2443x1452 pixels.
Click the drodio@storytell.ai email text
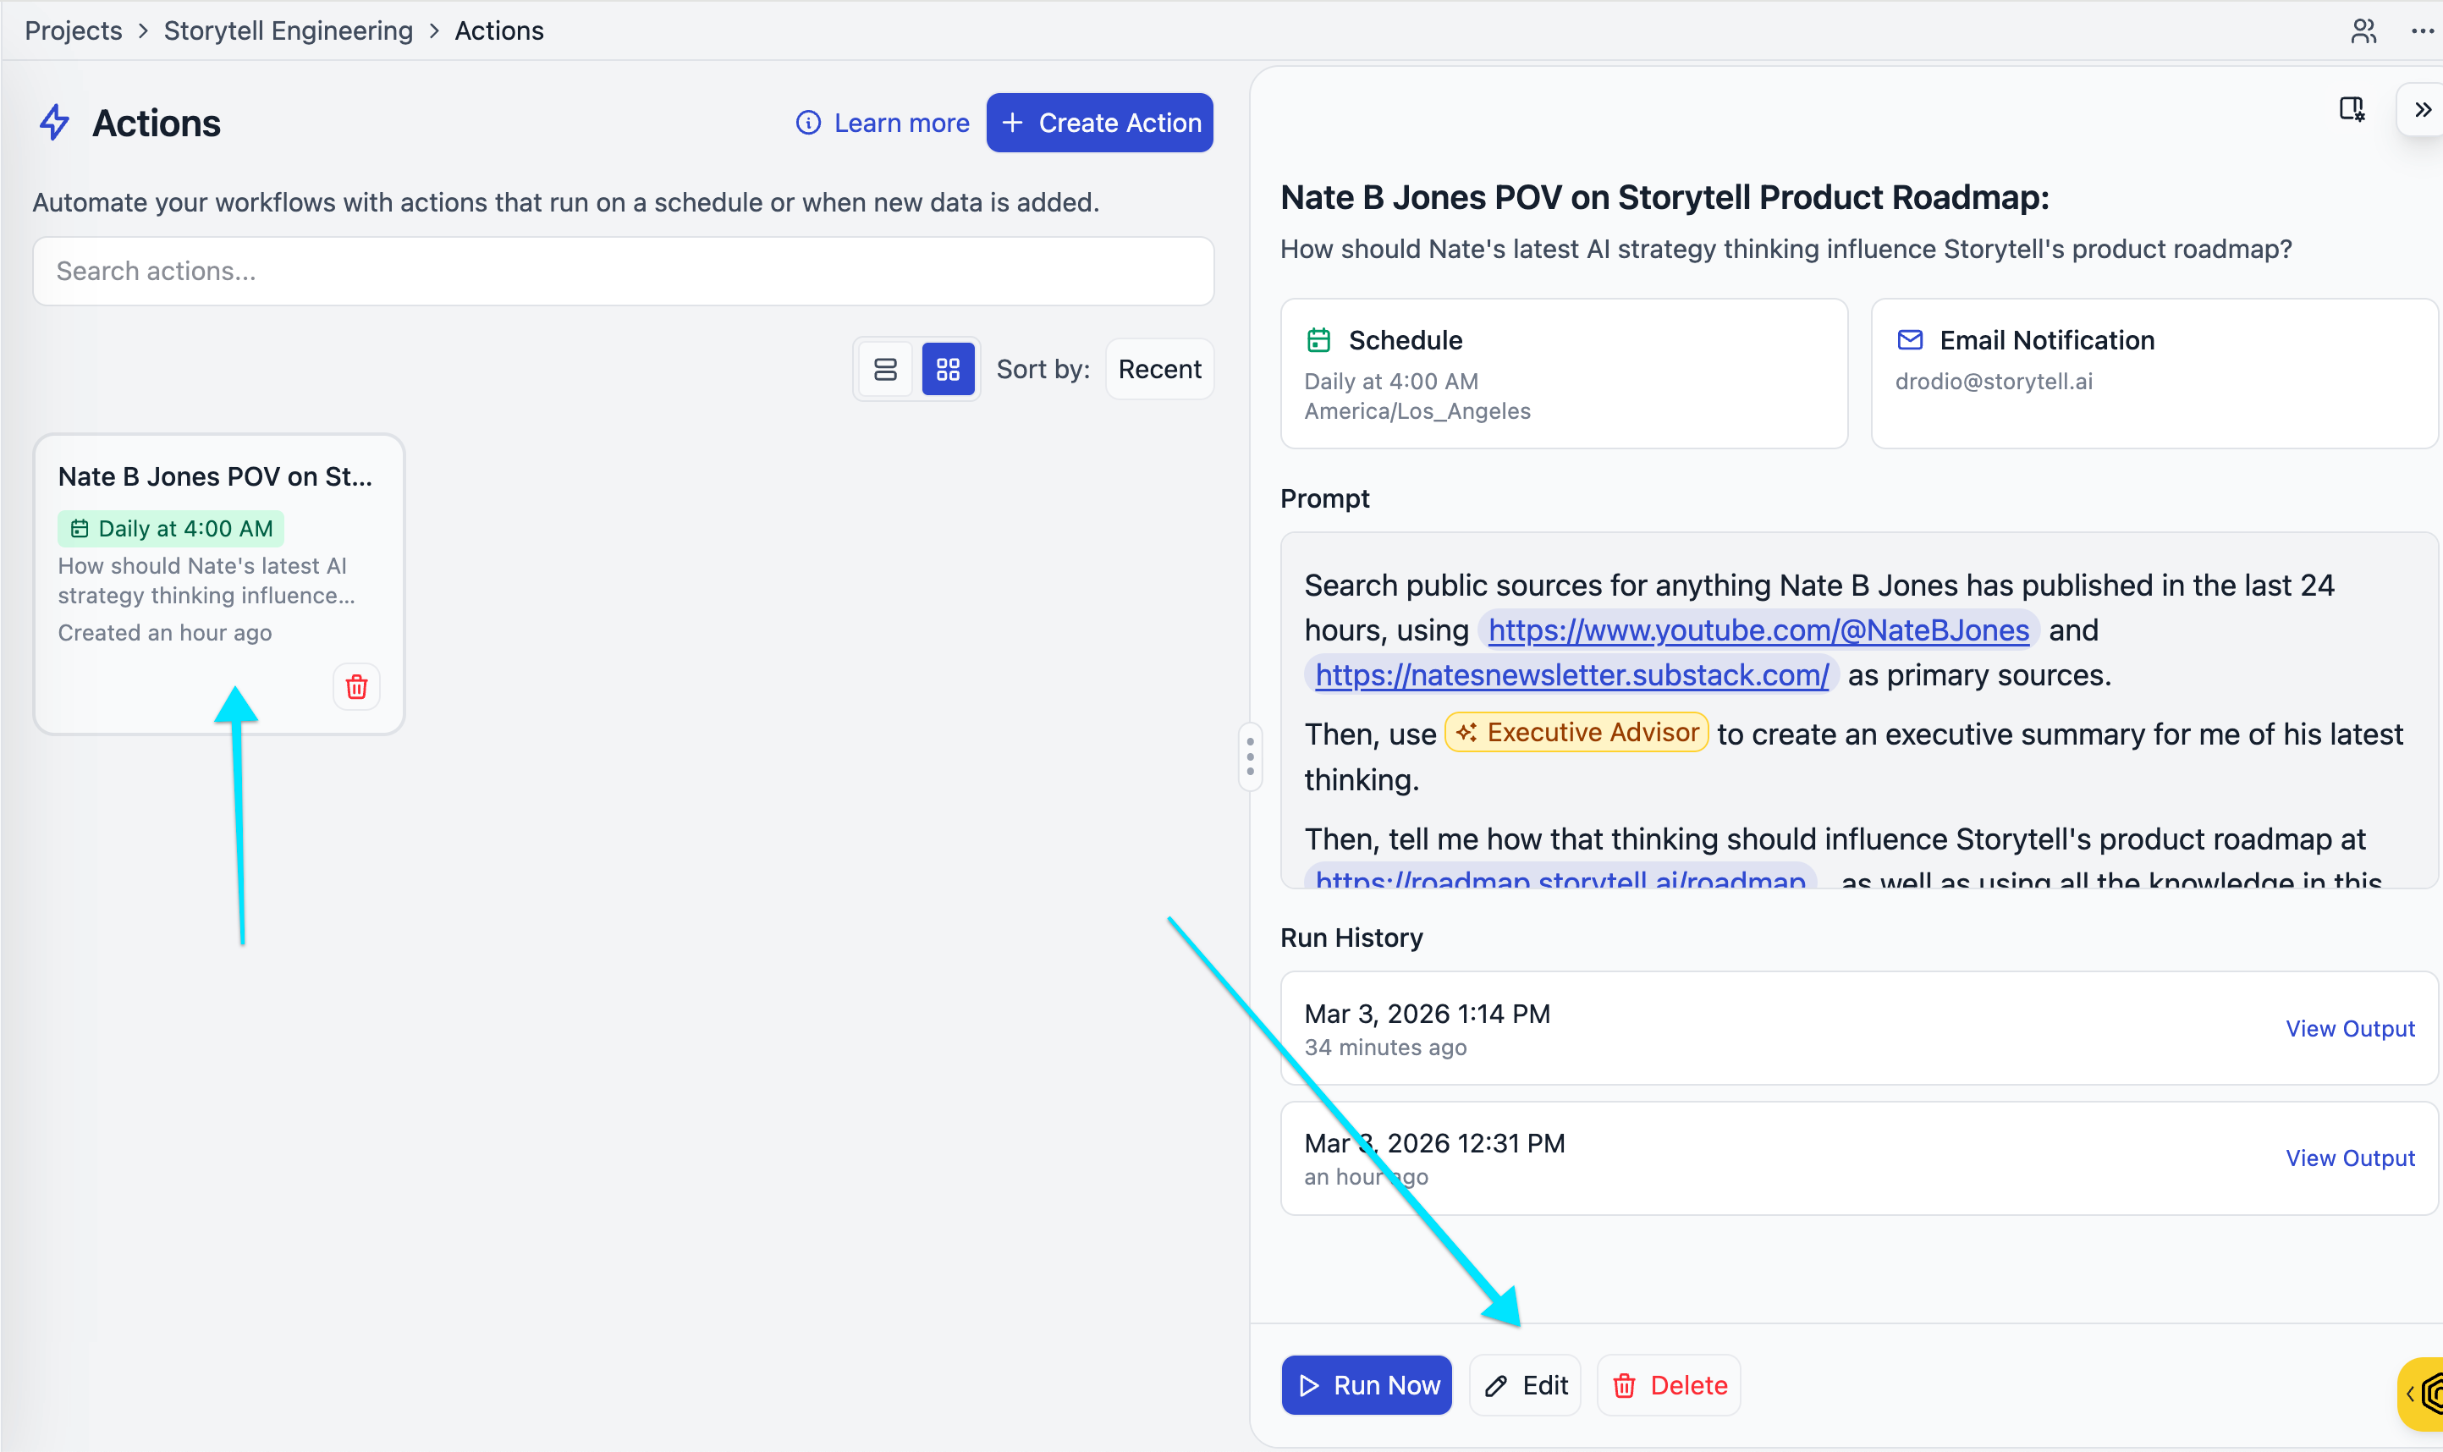point(1994,382)
